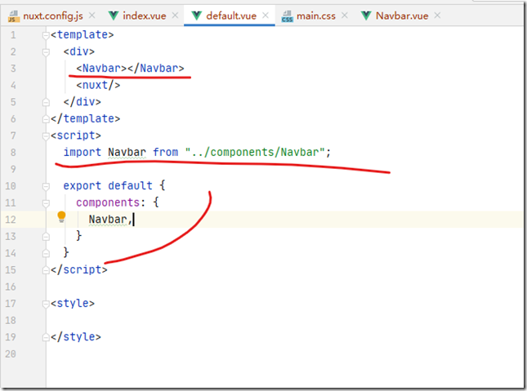This screenshot has height=391, width=527.
Task: Click fold end marker at line 13
Action: [x=46, y=237]
